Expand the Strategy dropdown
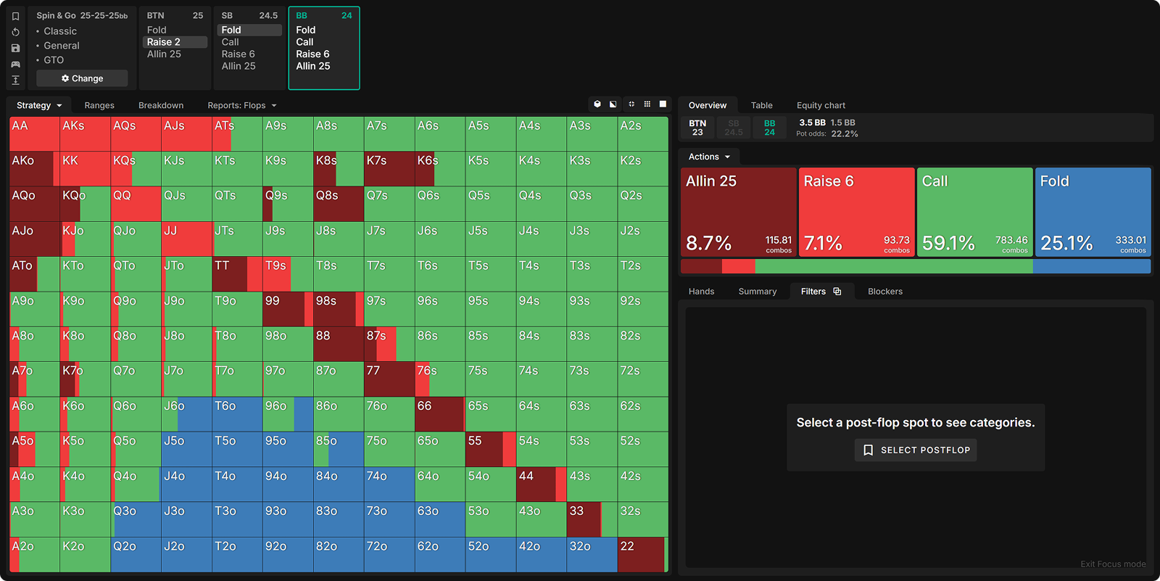 point(39,105)
